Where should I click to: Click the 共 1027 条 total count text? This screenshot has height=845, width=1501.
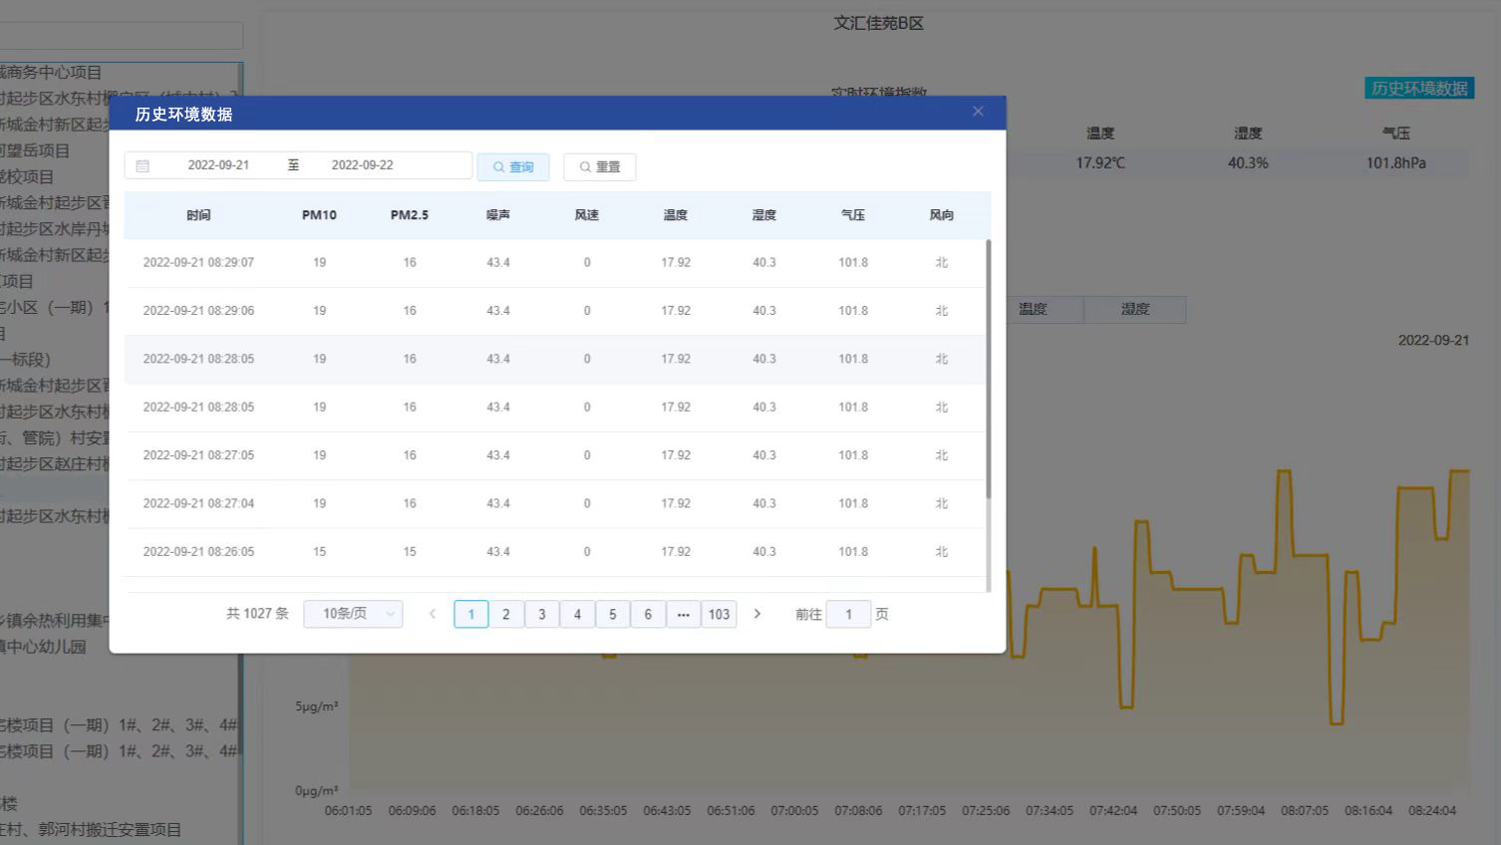(257, 614)
